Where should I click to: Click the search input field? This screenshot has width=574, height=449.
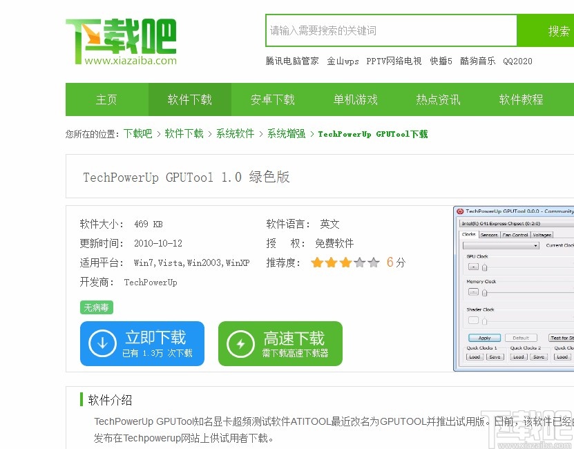(x=390, y=30)
